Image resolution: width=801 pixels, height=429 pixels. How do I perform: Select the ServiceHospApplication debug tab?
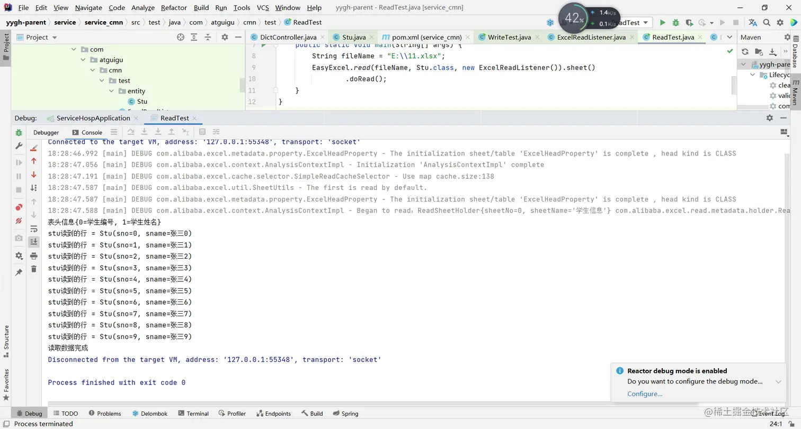point(93,118)
